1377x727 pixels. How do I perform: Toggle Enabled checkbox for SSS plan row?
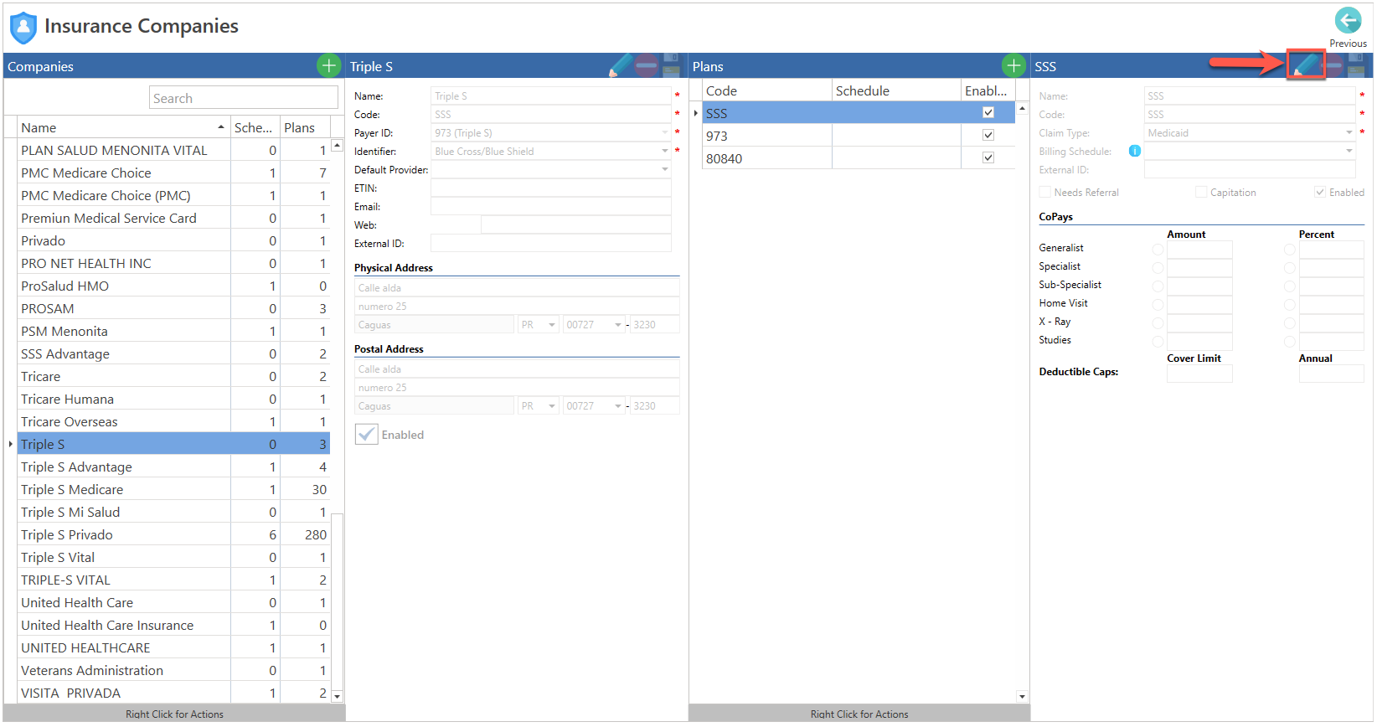click(988, 112)
